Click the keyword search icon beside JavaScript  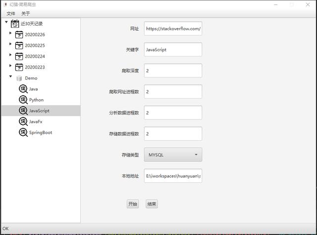[x=23, y=111]
